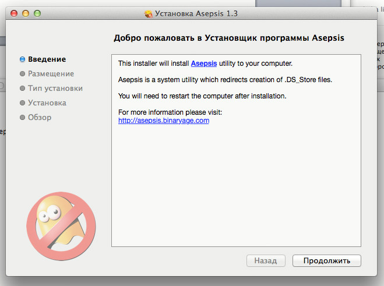Select the Установка step label
The height and width of the screenshot is (286, 384).
[47, 103]
